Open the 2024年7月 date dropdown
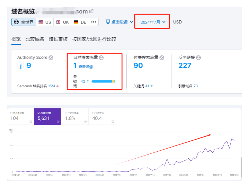This screenshot has height=186, width=248. point(153,22)
